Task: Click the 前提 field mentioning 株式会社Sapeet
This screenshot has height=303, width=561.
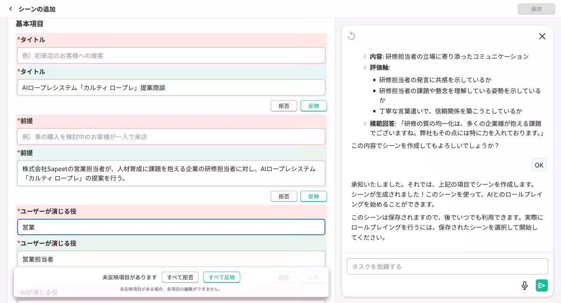Action: pos(171,173)
